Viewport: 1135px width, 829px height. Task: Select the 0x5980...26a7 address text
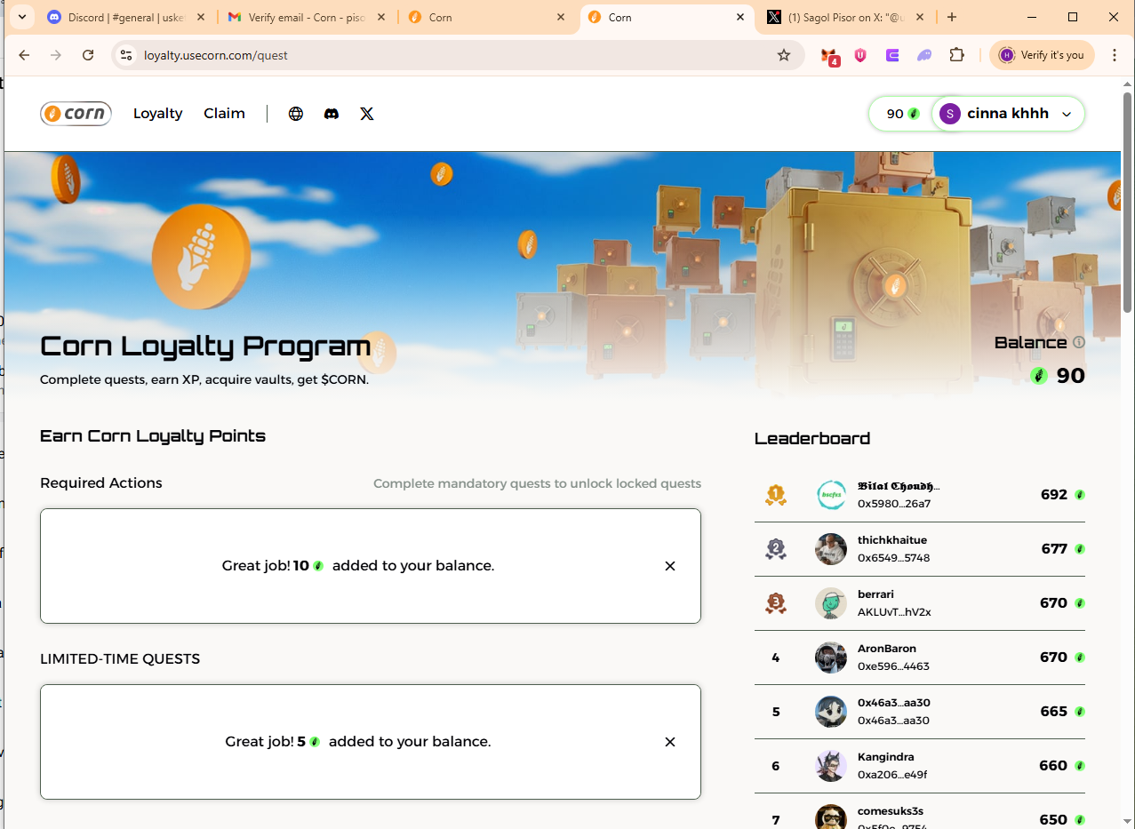(x=894, y=504)
